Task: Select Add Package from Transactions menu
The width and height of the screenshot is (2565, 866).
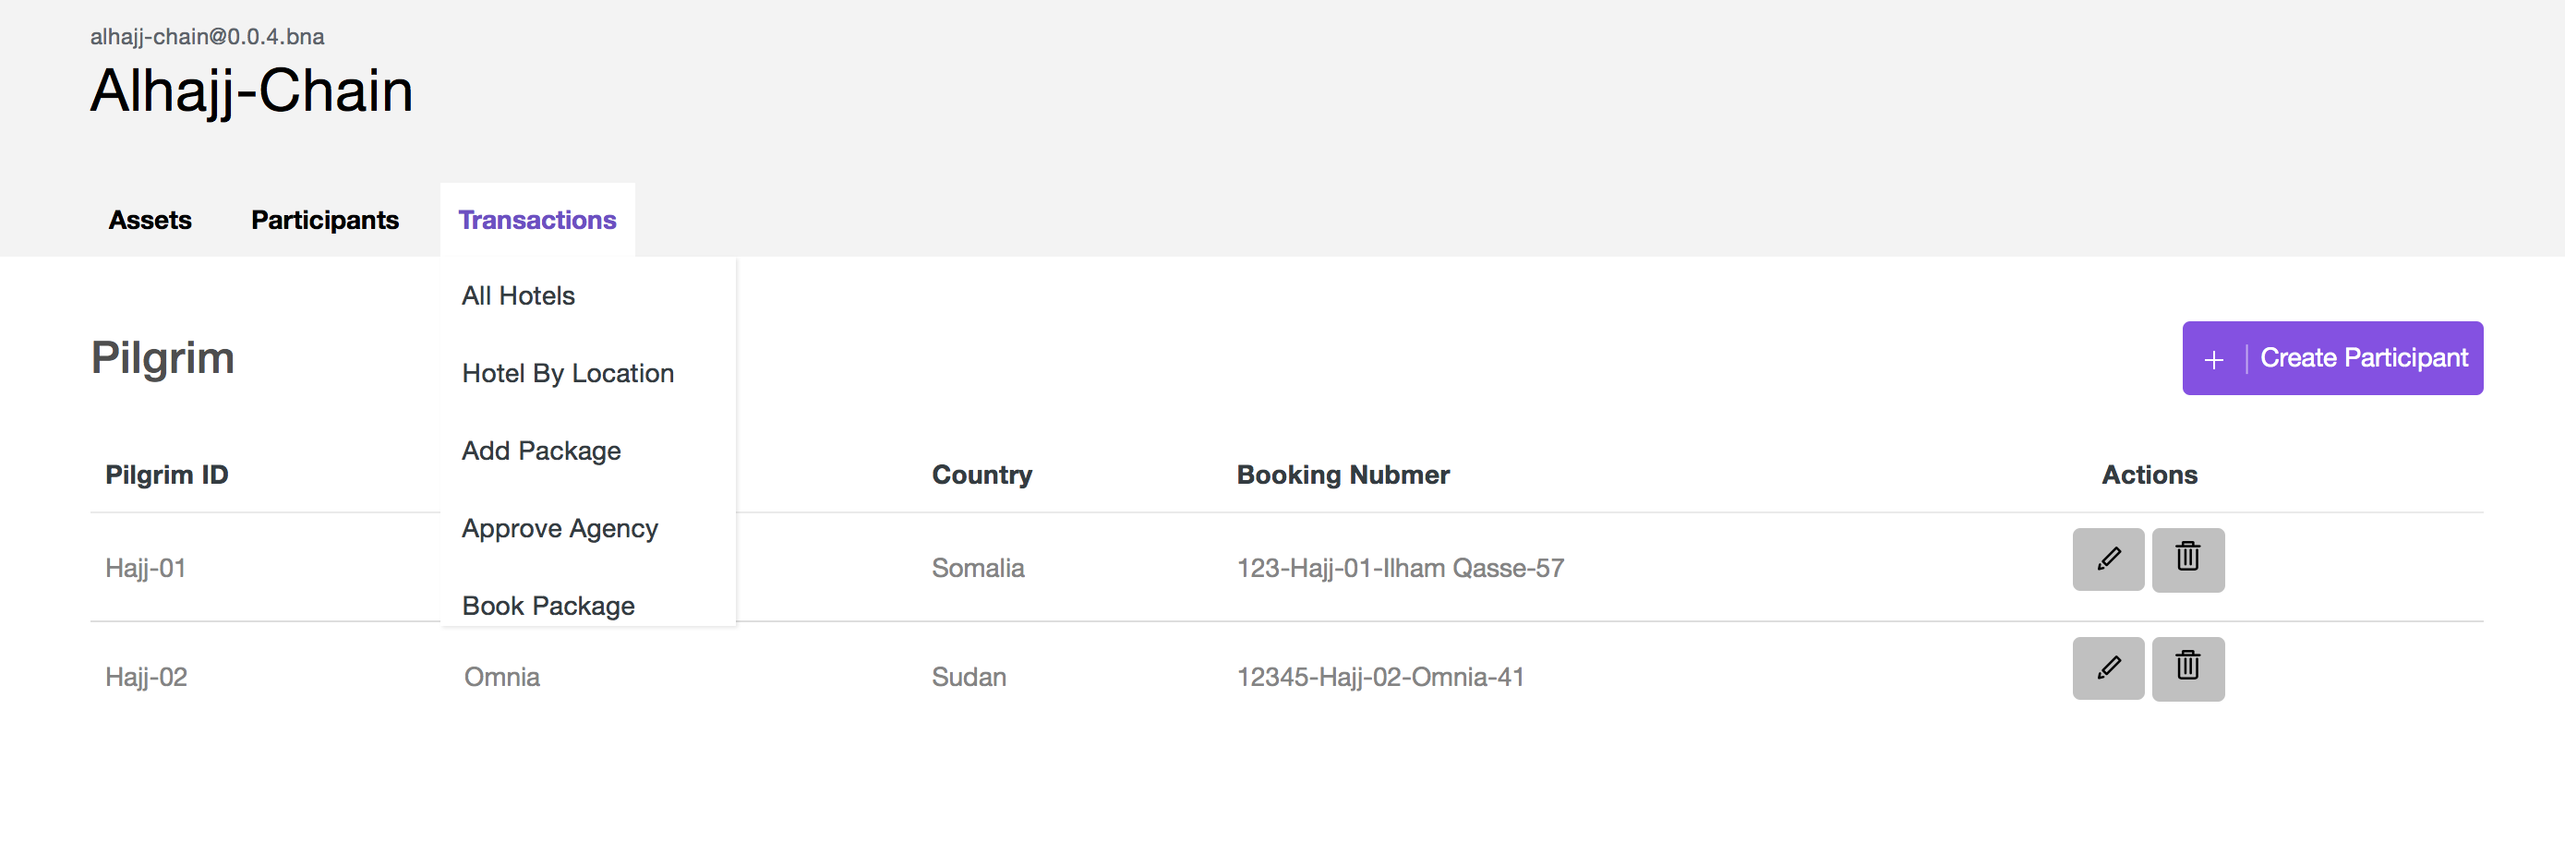Action: point(541,451)
